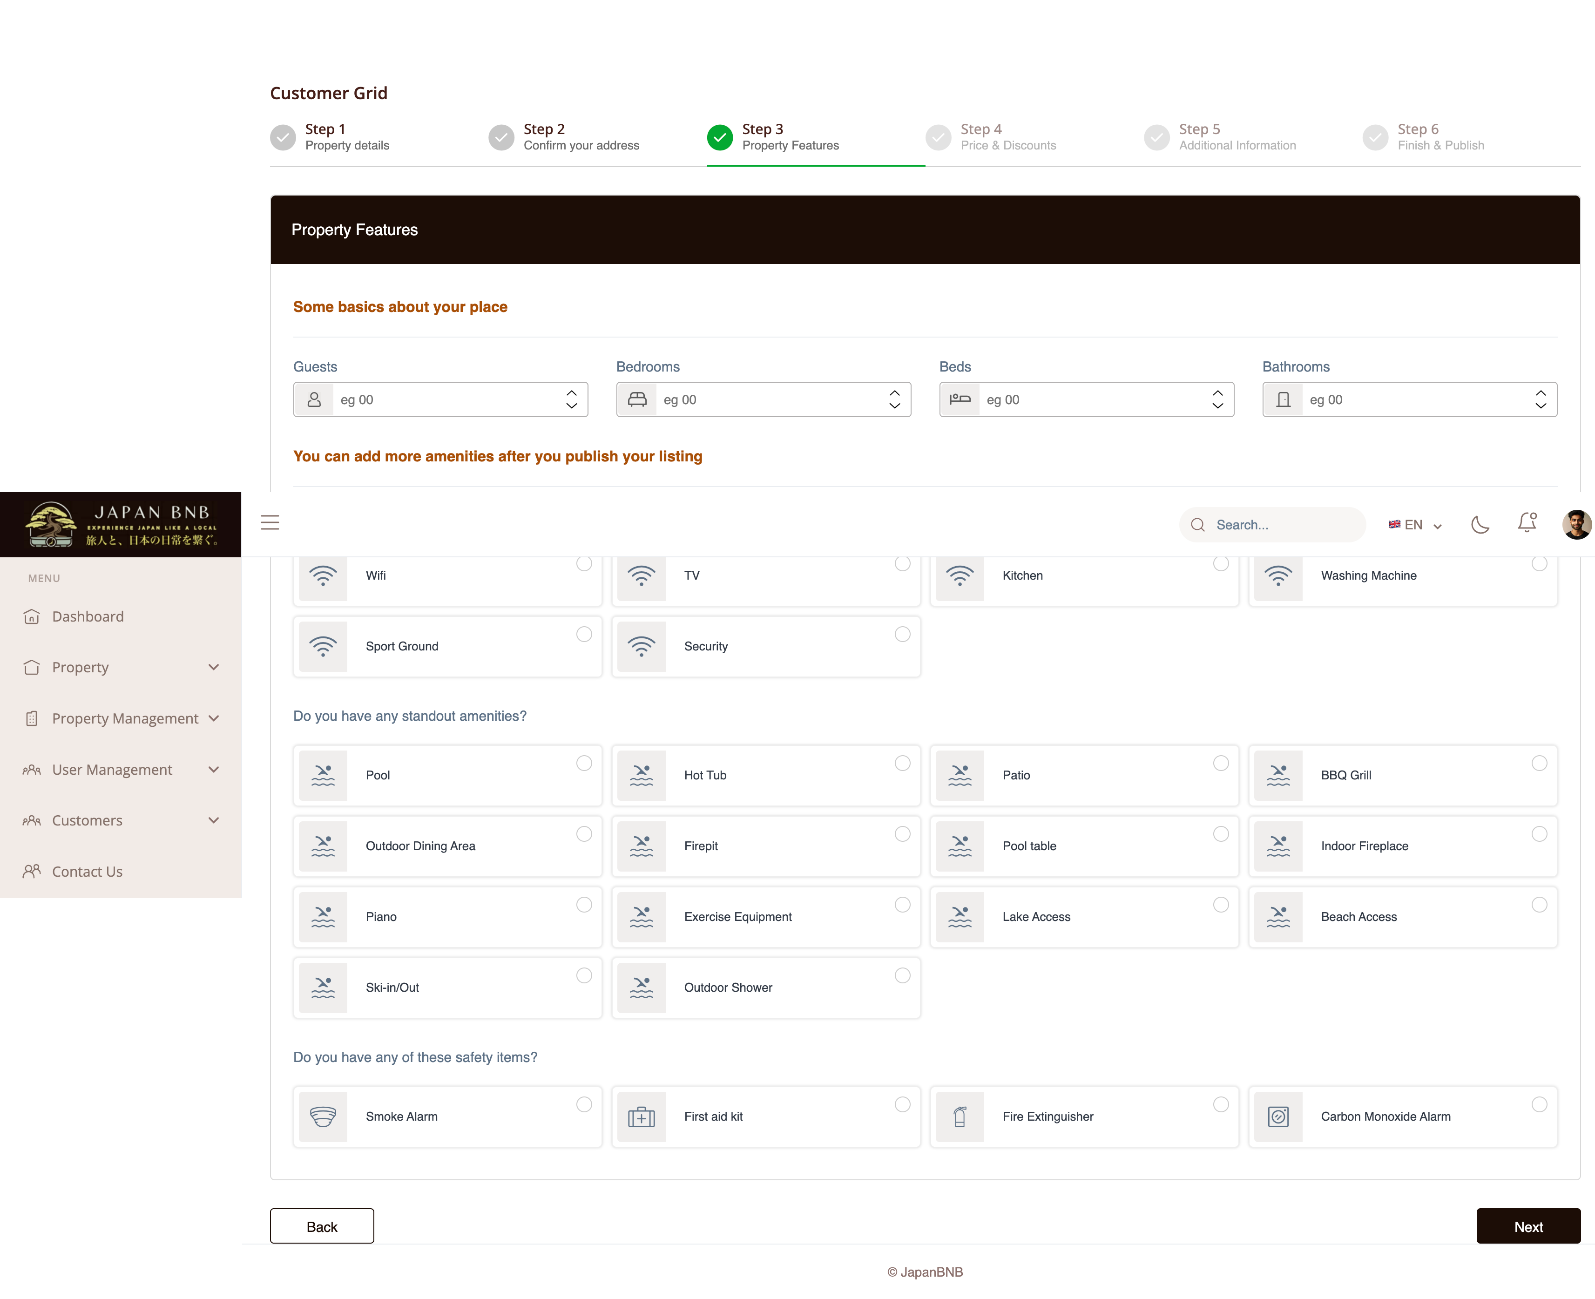The image size is (1595, 1299).
Task: Focus the Bathrooms number input
Action: pos(1409,399)
